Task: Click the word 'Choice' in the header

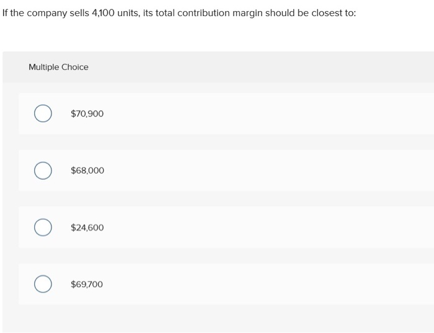Action: pos(75,67)
